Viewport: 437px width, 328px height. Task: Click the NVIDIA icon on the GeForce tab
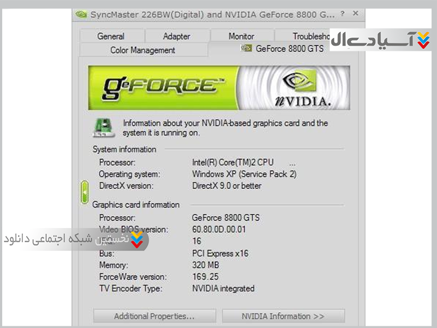246,49
